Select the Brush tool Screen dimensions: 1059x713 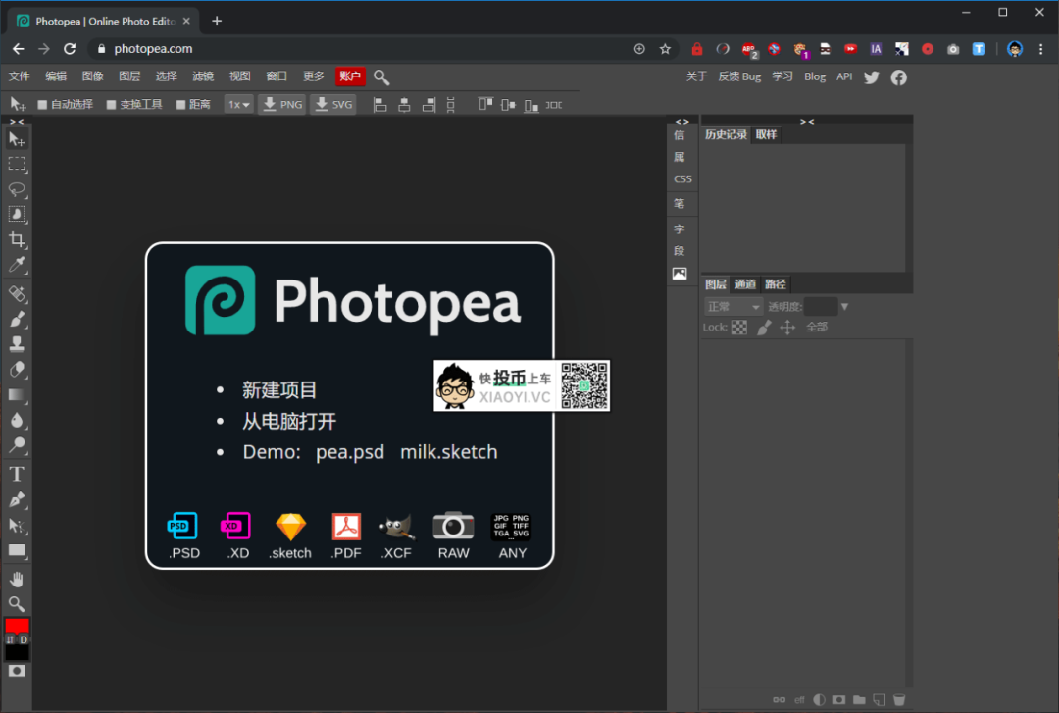click(x=17, y=318)
